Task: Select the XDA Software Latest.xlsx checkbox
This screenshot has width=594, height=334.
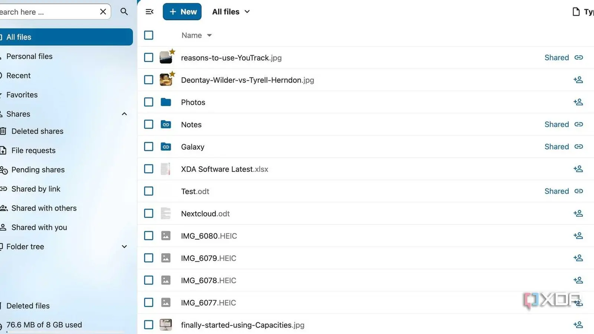Action: click(x=148, y=169)
